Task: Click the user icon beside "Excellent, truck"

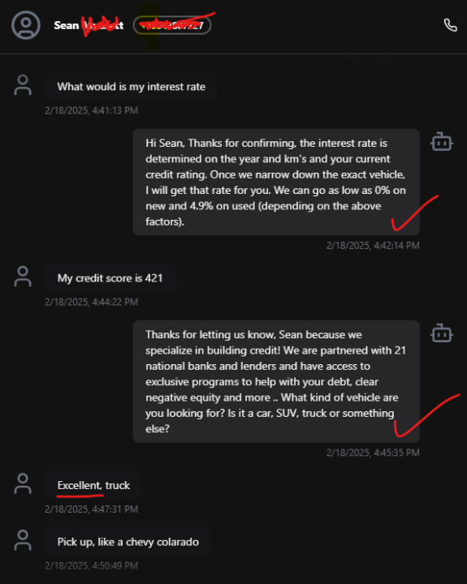Action: pyautogui.click(x=23, y=483)
